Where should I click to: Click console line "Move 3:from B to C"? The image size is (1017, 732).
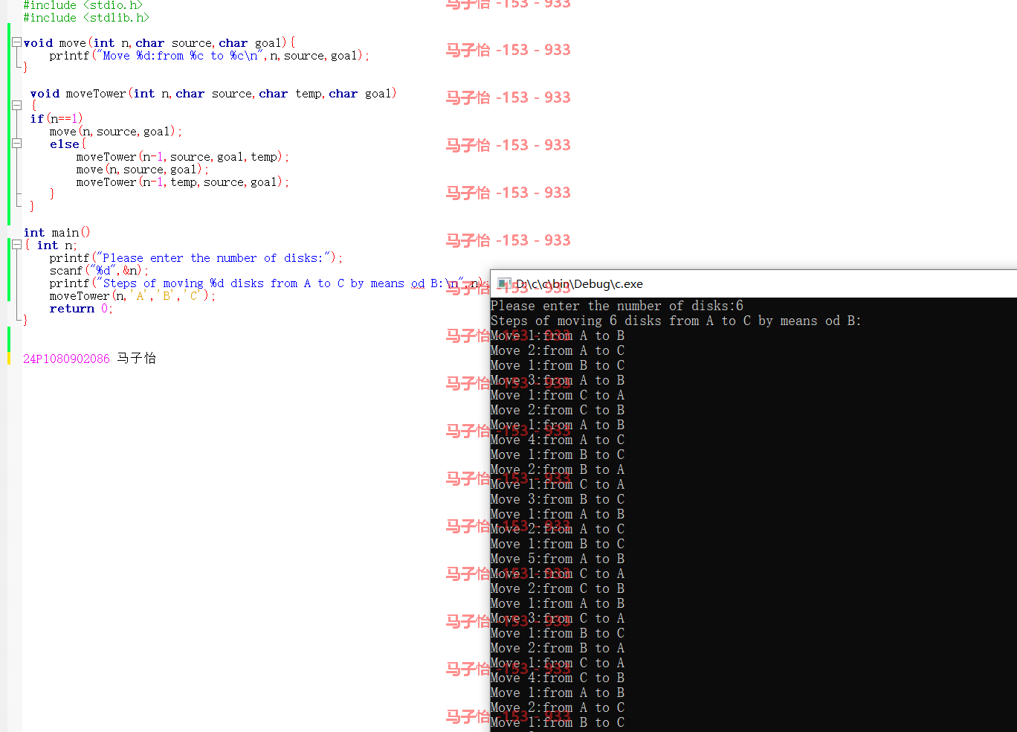tap(558, 499)
